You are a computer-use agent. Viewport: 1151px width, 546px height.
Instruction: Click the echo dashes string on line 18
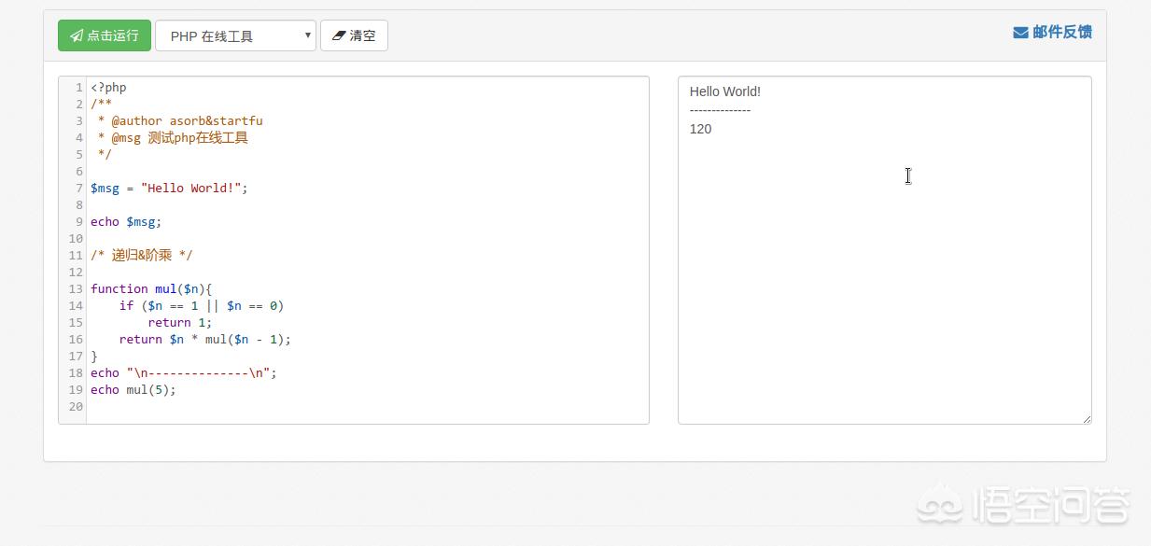coord(202,373)
